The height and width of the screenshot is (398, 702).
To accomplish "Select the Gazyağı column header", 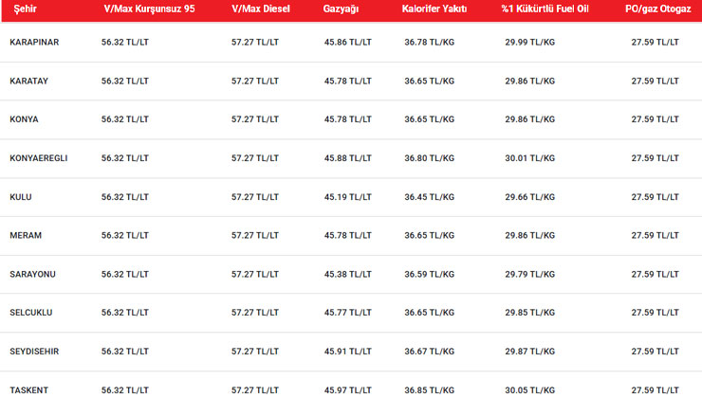I will tap(342, 9).
